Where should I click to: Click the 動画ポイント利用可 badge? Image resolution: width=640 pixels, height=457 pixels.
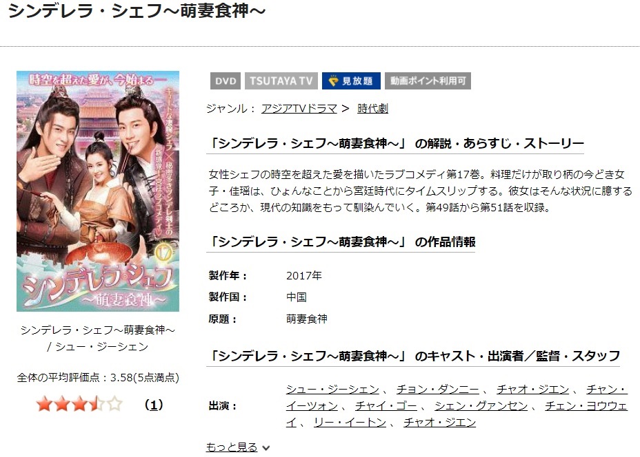point(428,81)
